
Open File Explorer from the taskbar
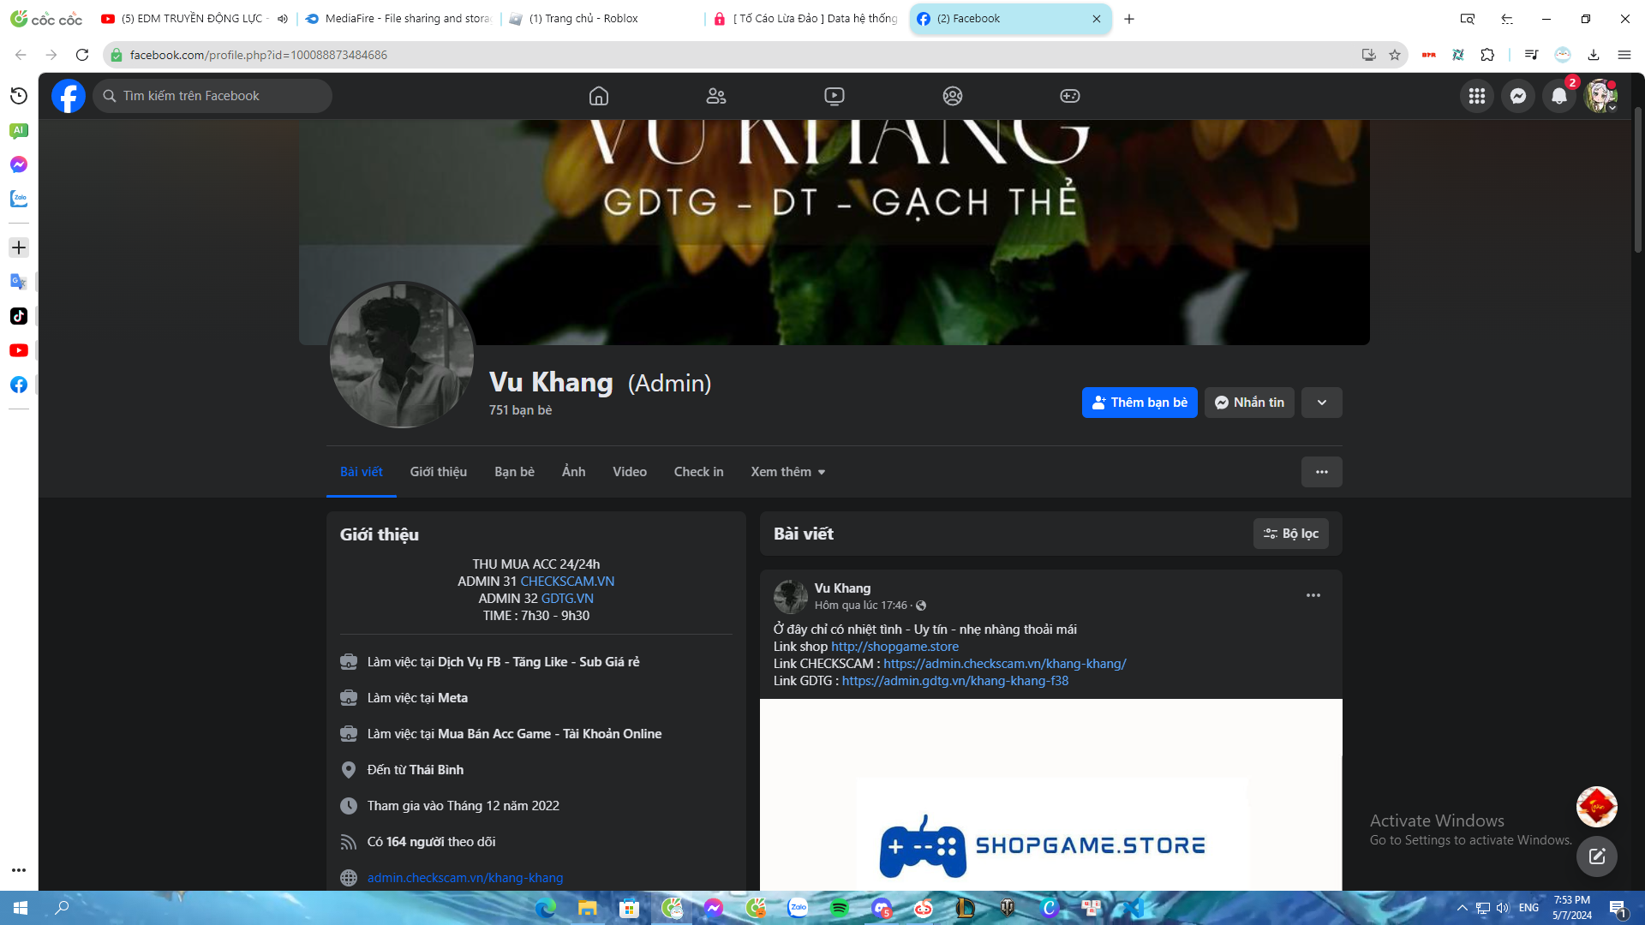tap(588, 908)
